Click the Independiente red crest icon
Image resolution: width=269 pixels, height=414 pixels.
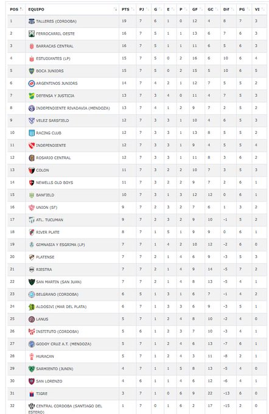click(32, 146)
